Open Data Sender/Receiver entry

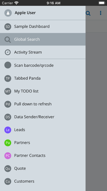click(x=43, y=117)
